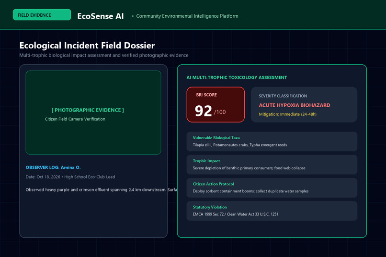Select the EMCA 1999 Sec 72 citation
386x257 pixels.
(235, 214)
